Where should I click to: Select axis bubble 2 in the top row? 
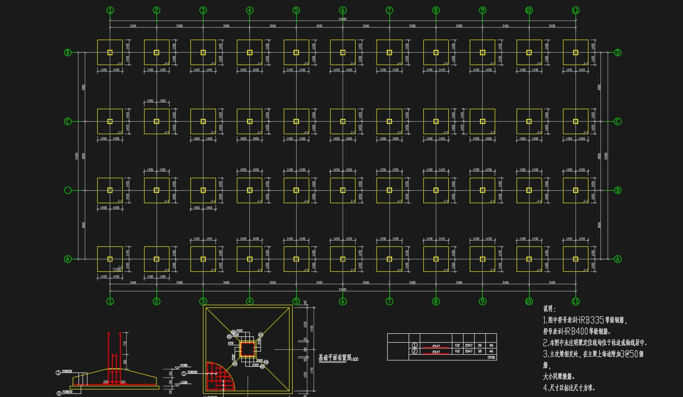pos(157,10)
